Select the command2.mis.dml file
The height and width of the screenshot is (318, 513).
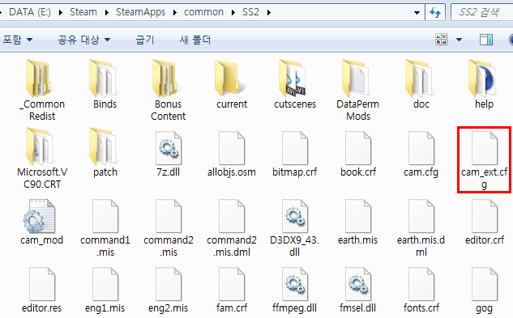tap(232, 228)
